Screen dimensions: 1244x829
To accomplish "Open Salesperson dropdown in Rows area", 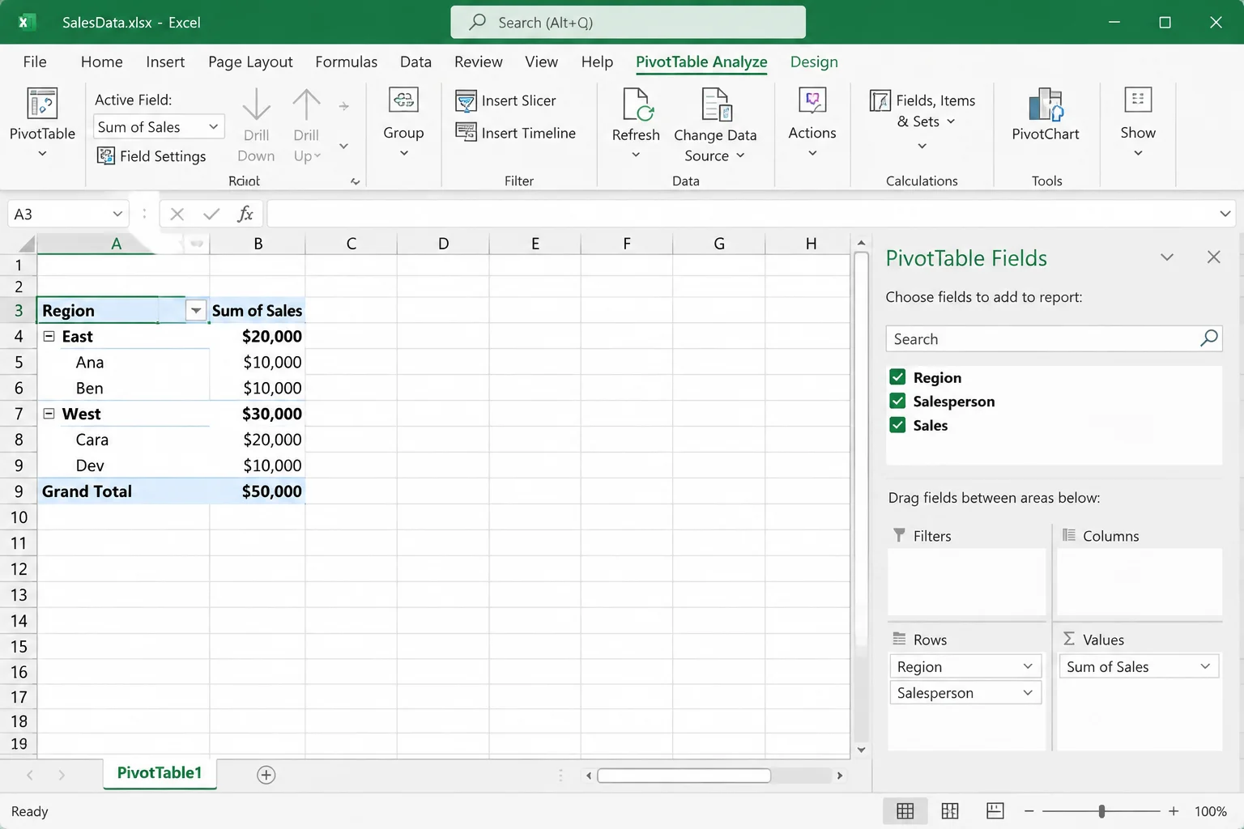I will [x=1028, y=692].
